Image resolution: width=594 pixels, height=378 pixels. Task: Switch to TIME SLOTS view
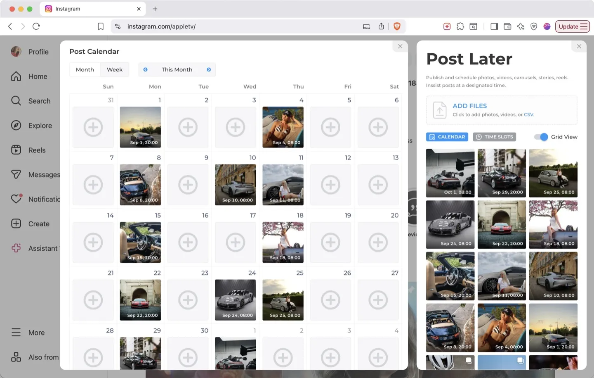point(494,137)
